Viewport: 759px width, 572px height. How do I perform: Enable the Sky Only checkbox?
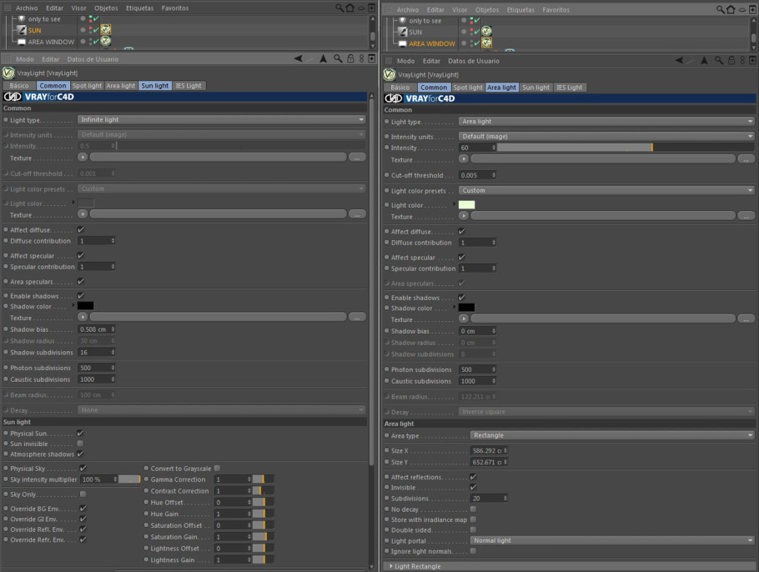(x=83, y=494)
